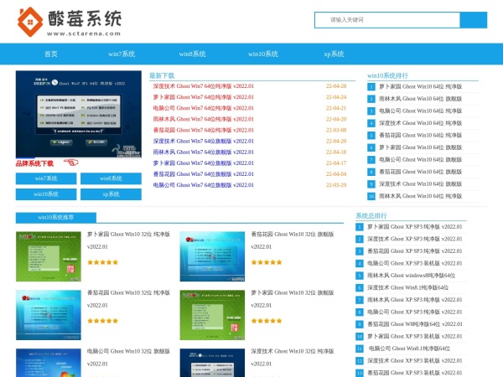The image size is (503, 377).
Task: Click star rating under 番茄花园 Win10 32位 旗舰版
Action: [x=267, y=262]
